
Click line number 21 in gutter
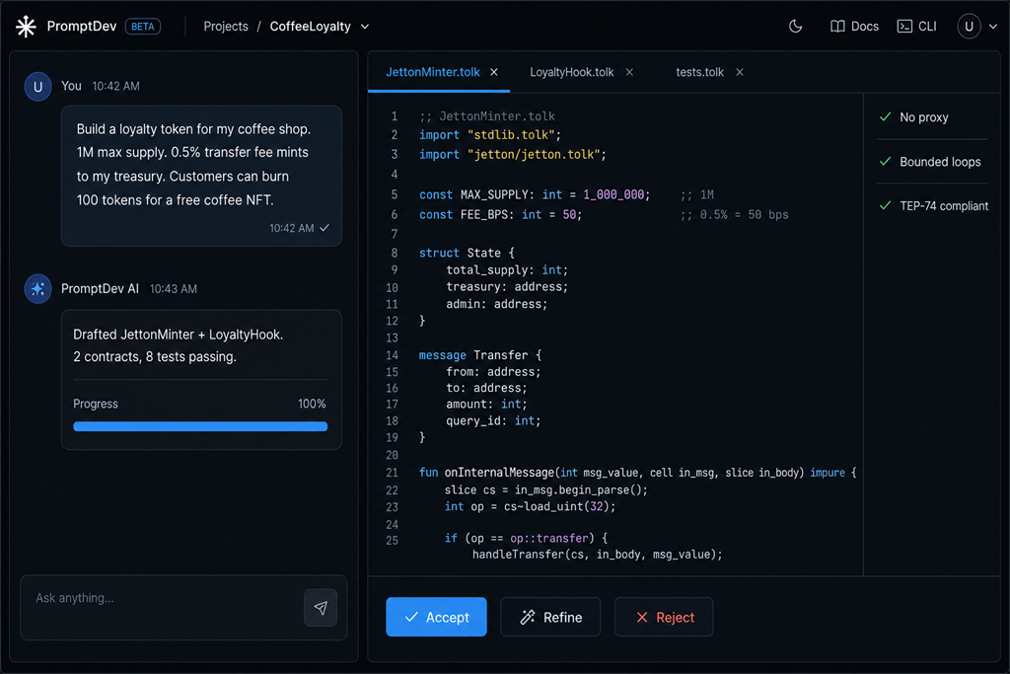click(392, 473)
